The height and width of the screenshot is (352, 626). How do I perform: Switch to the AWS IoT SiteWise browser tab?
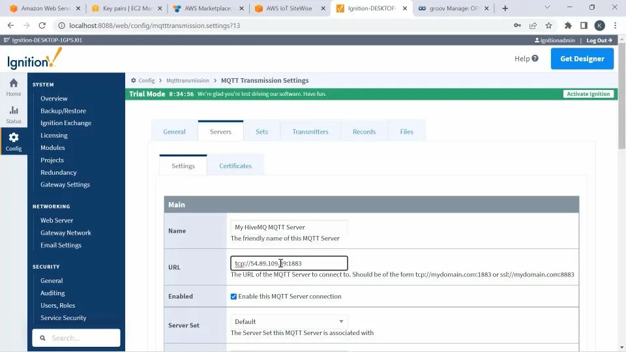[x=290, y=8]
